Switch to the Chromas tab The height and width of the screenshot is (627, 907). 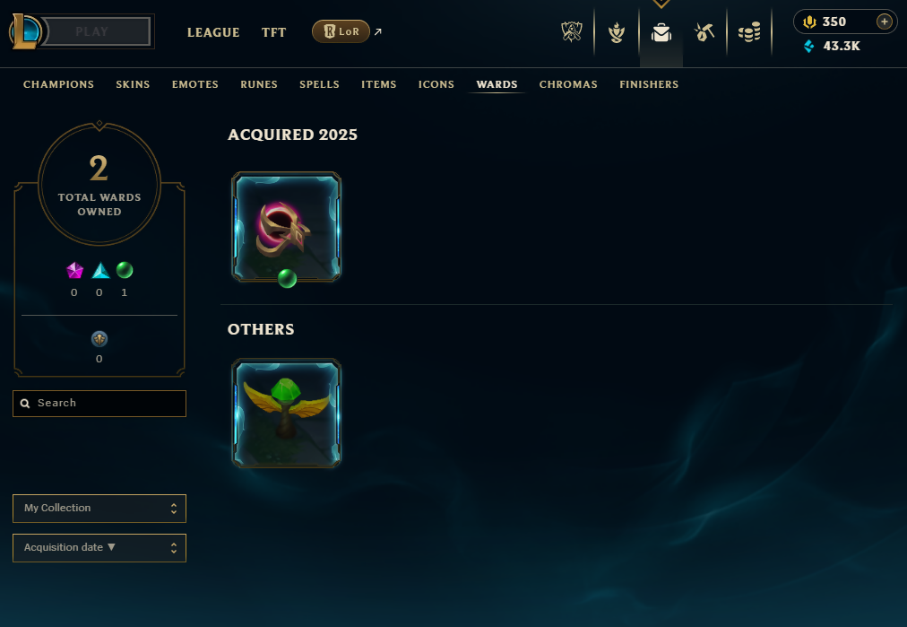coord(568,84)
